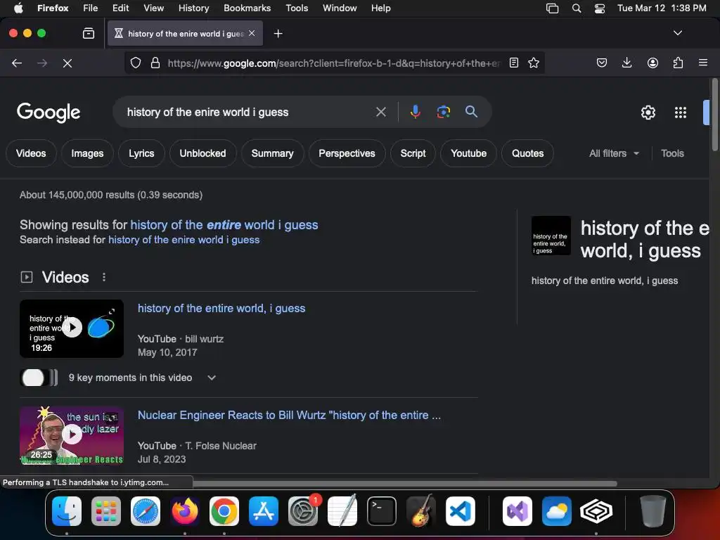
Task: Open Firefox downloads panel
Action: pos(626,63)
